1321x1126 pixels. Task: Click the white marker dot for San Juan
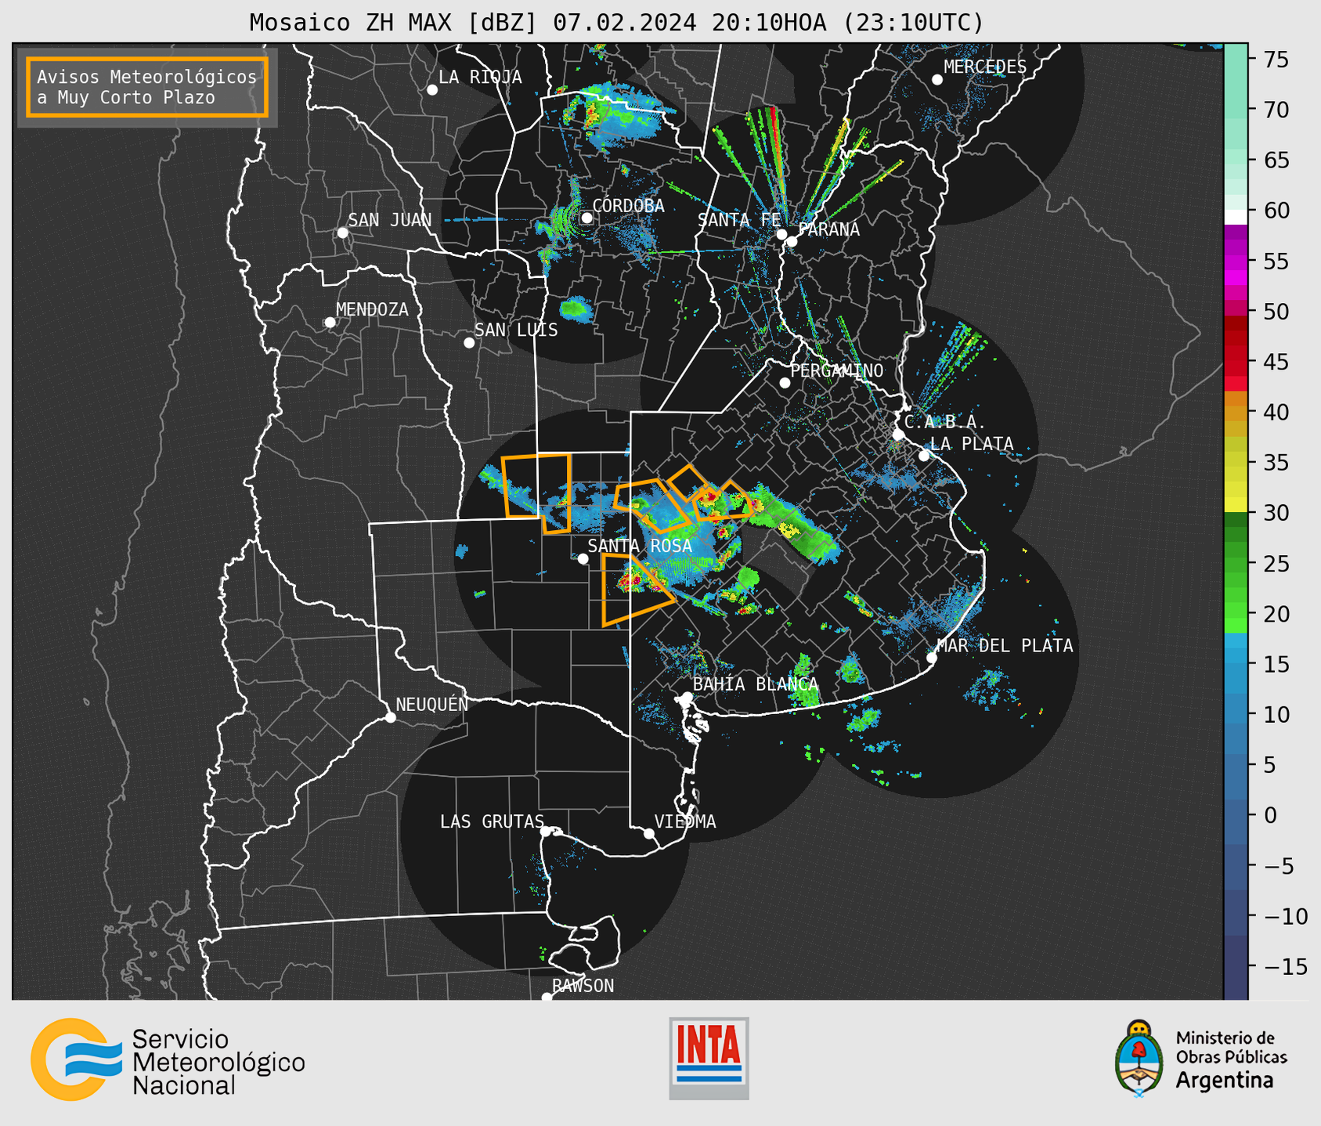point(342,233)
